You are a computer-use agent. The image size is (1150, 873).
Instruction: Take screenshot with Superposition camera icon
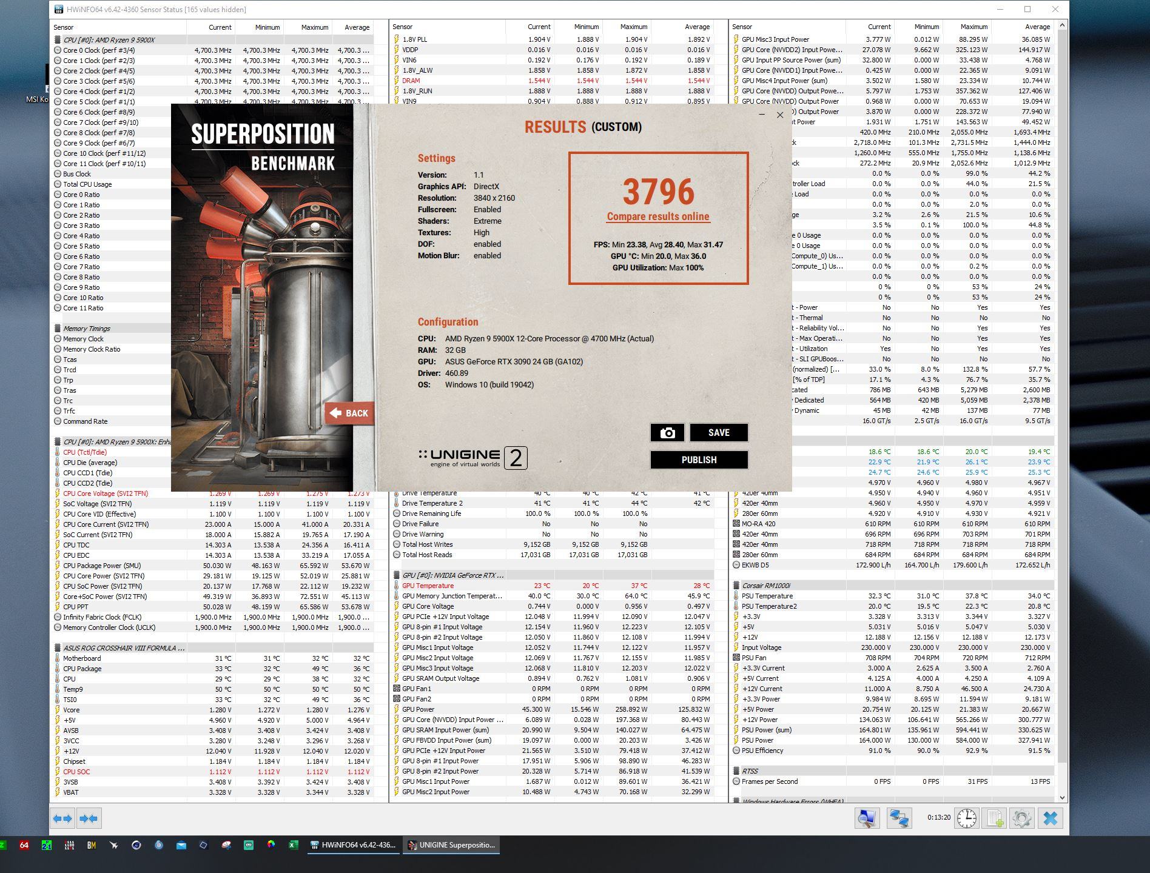coord(667,432)
